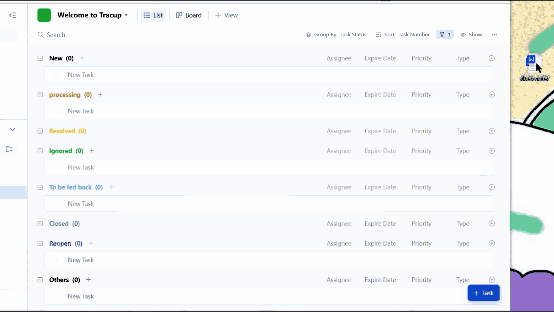Check the New Task checkbox in Reopen
The image size is (554, 312).
coord(56,260)
